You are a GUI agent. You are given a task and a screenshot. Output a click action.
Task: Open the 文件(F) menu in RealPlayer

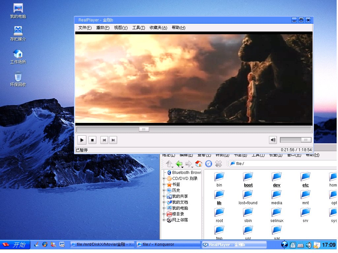[85, 28]
